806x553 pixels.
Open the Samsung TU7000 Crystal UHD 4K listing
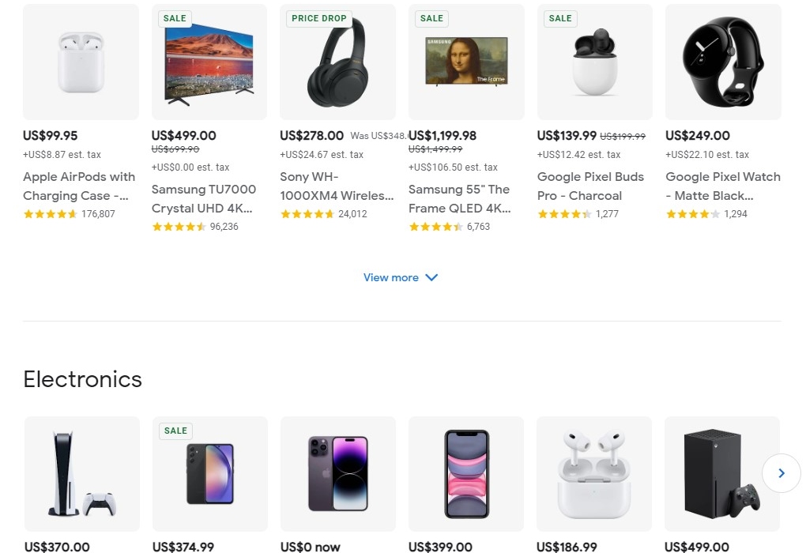pos(204,199)
